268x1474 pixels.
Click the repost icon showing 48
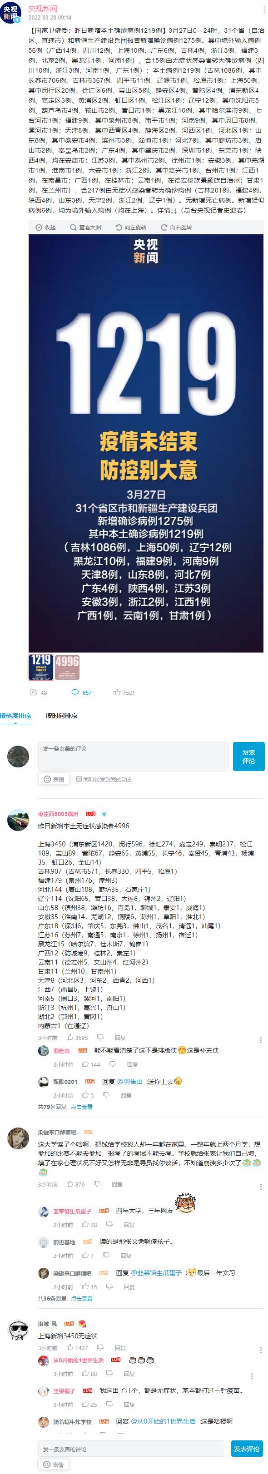tap(33, 692)
